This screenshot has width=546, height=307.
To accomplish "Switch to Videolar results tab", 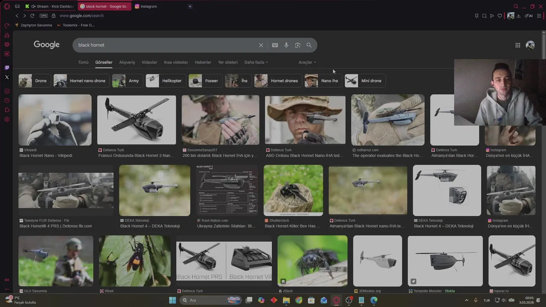I will (x=149, y=62).
